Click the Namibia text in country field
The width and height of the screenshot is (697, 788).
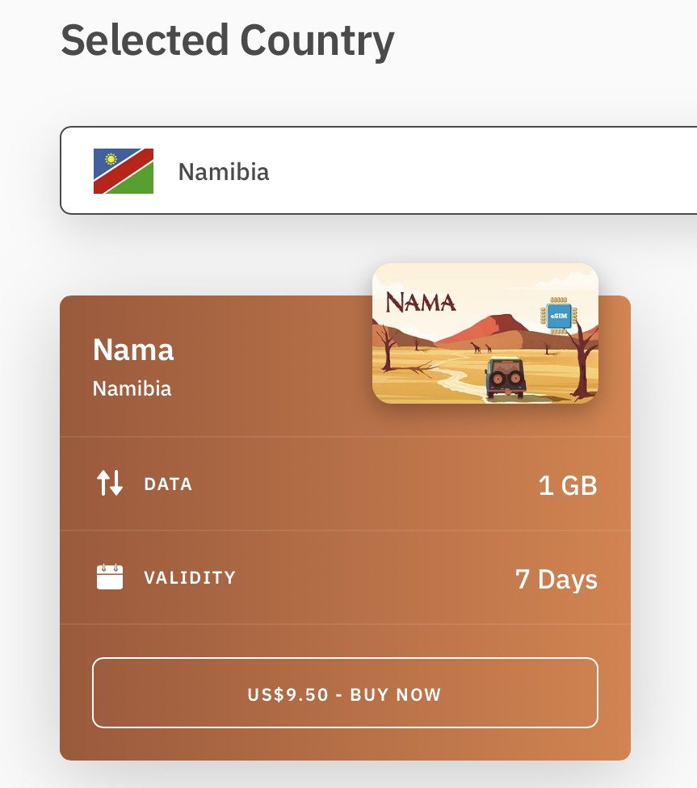click(224, 172)
